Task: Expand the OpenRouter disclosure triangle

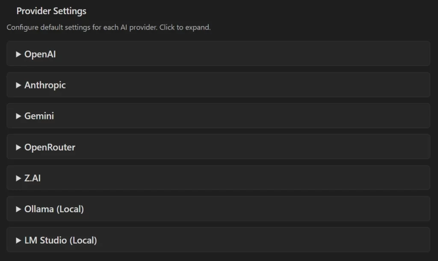Action: click(x=18, y=147)
